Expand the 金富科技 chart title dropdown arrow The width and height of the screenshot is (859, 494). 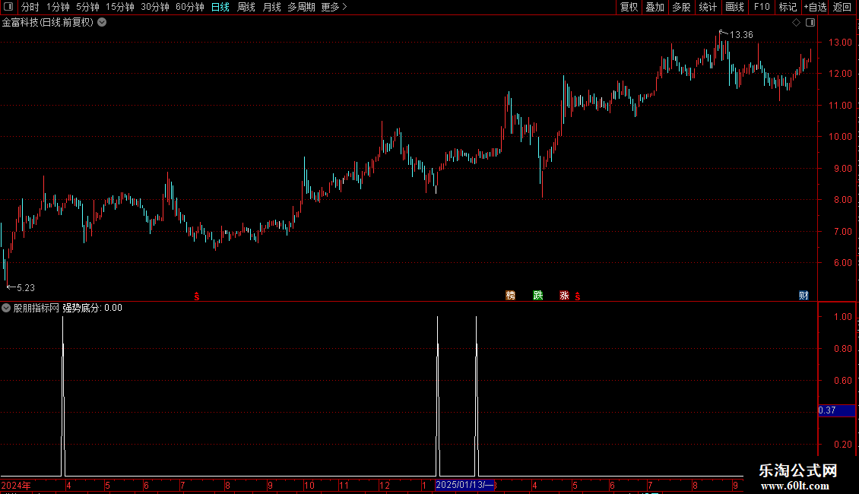pyautogui.click(x=102, y=23)
